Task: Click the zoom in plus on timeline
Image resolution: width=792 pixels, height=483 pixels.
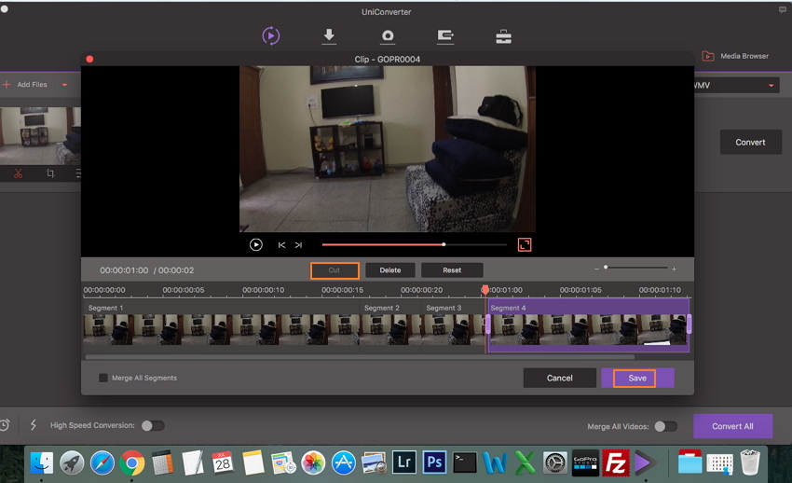Action: point(674,269)
